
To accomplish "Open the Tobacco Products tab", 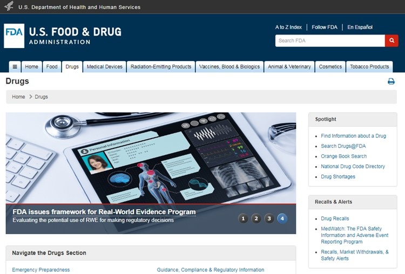I will [x=369, y=67].
